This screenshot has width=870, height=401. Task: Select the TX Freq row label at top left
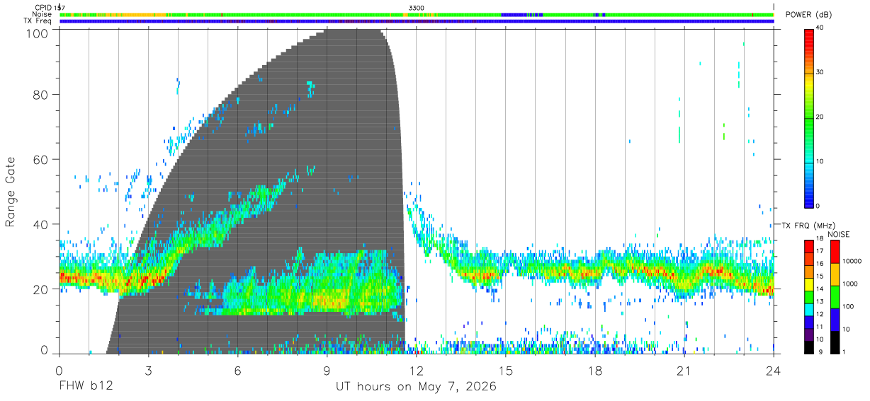pos(38,21)
